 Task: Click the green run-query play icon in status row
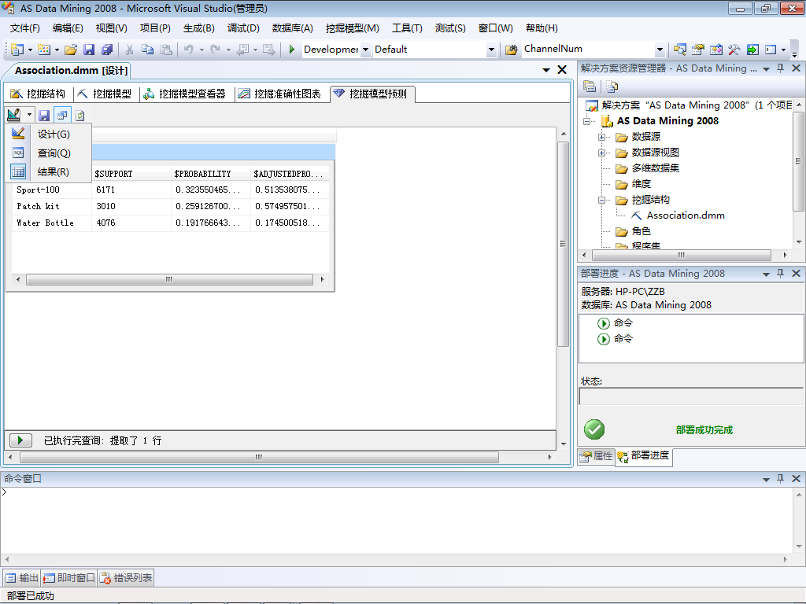(x=20, y=440)
